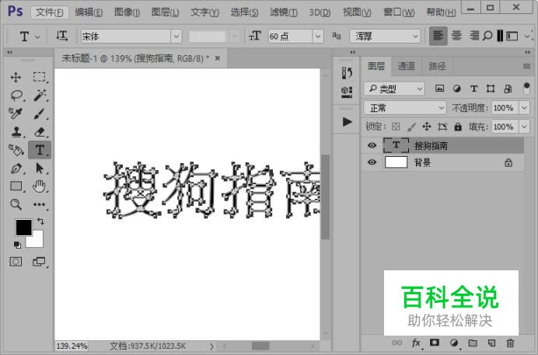
Task: Toggle adjustment layer filter
Action: (x=456, y=89)
